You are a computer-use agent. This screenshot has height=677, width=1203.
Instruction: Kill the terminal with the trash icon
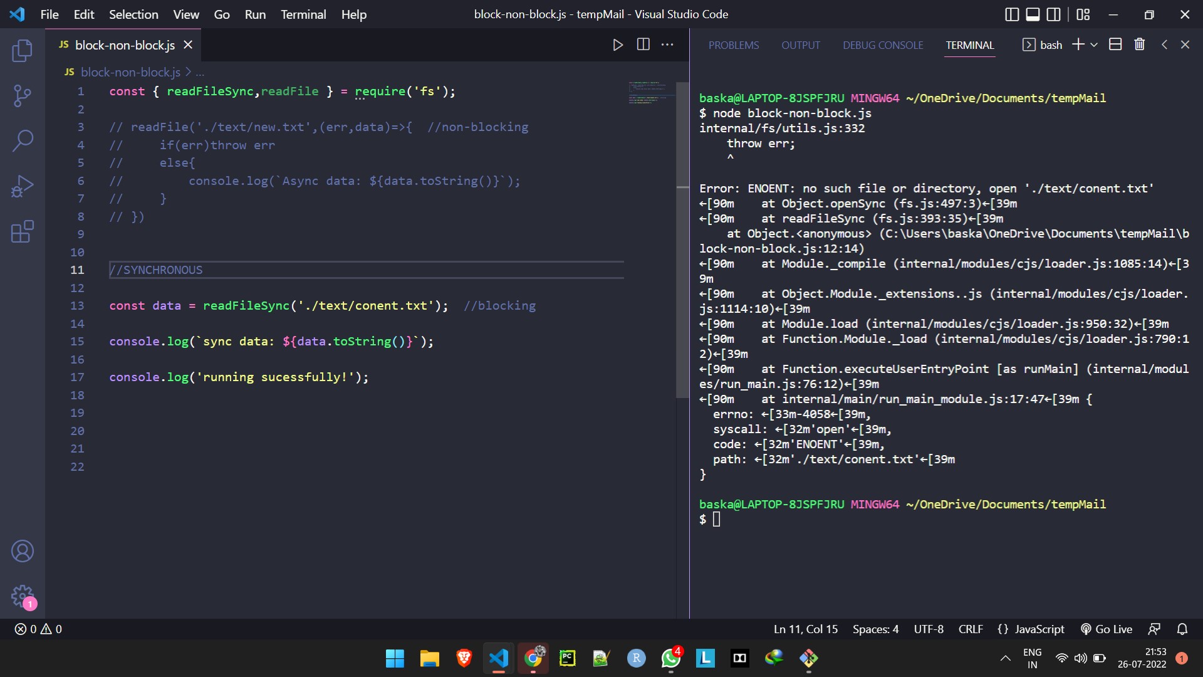tap(1139, 44)
